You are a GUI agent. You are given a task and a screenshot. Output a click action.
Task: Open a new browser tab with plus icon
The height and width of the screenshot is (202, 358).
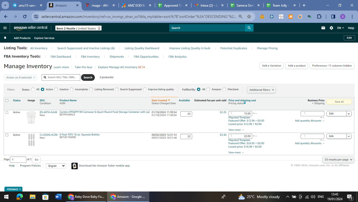[304, 5]
